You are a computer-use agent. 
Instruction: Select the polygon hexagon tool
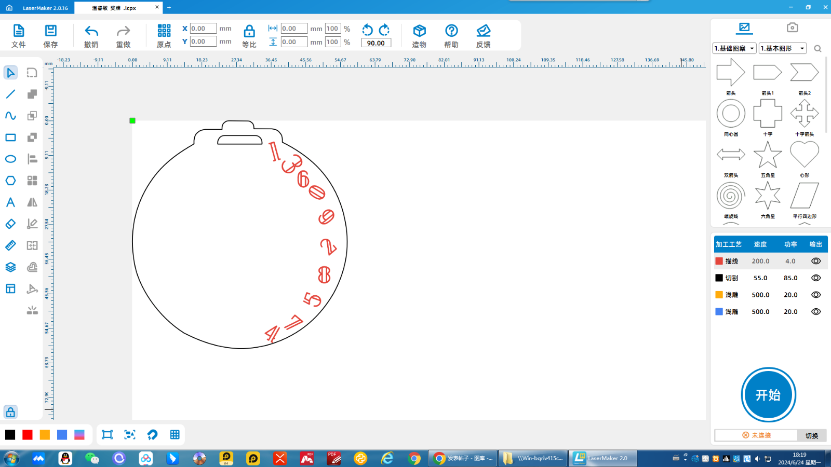click(x=10, y=181)
